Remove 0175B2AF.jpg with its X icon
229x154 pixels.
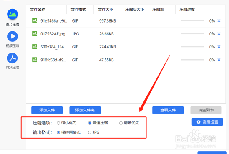tap(219, 34)
